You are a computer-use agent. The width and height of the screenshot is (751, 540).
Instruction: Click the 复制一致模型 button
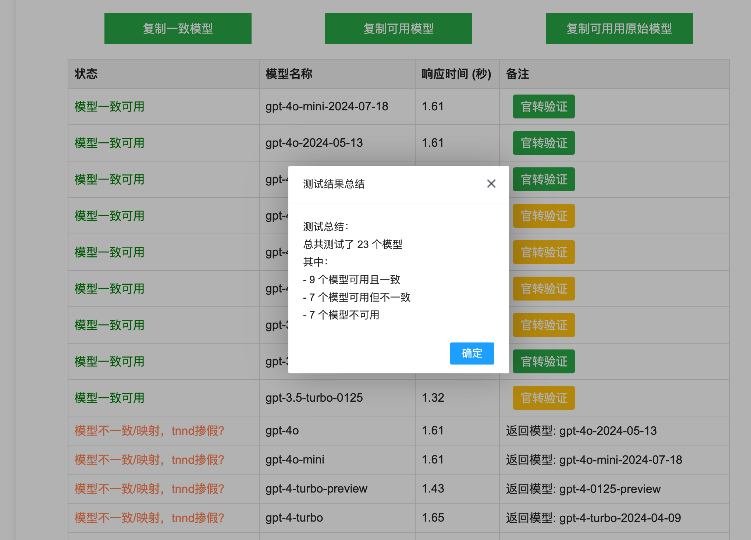point(178,29)
